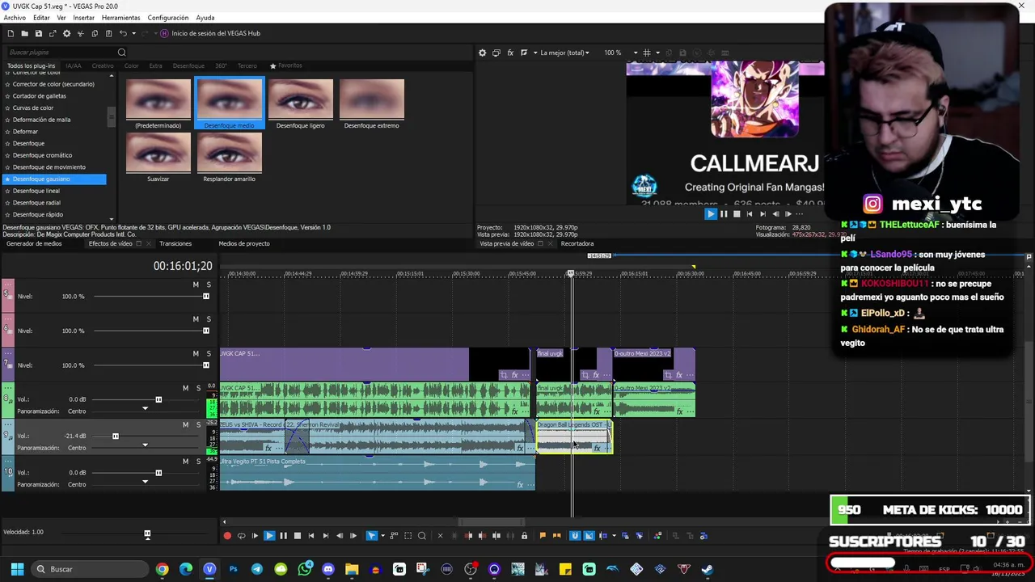Insert region with double orange flag icon
The height and width of the screenshot is (582, 1035).
click(x=556, y=535)
